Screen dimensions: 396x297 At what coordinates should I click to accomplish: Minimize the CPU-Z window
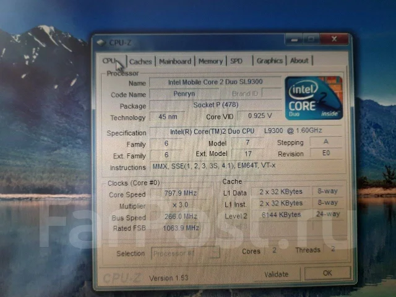coord(294,40)
